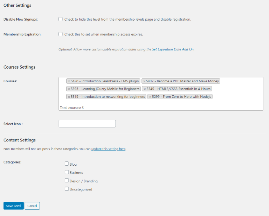Toggle the Design / Branding category
Image resolution: width=269 pixels, height=216 pixels.
click(67, 181)
